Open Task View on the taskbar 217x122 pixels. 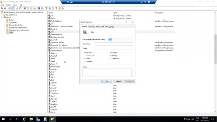click(x=17, y=119)
